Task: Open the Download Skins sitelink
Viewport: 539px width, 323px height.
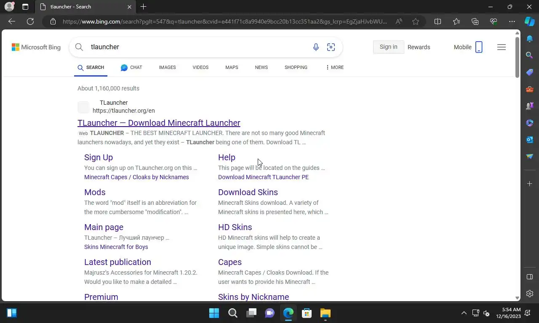Action: tap(248, 192)
